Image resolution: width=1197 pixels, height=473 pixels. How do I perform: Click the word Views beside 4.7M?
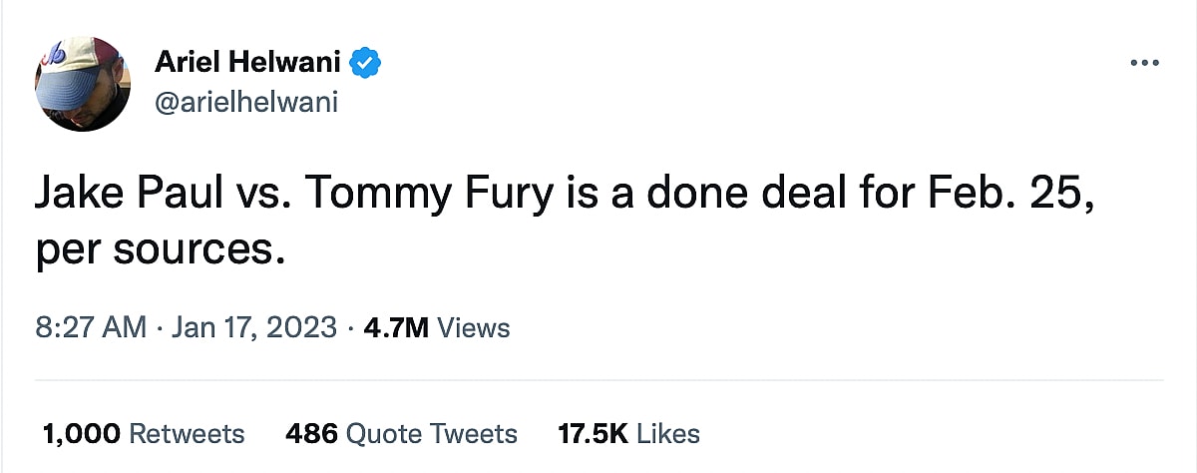click(x=474, y=327)
